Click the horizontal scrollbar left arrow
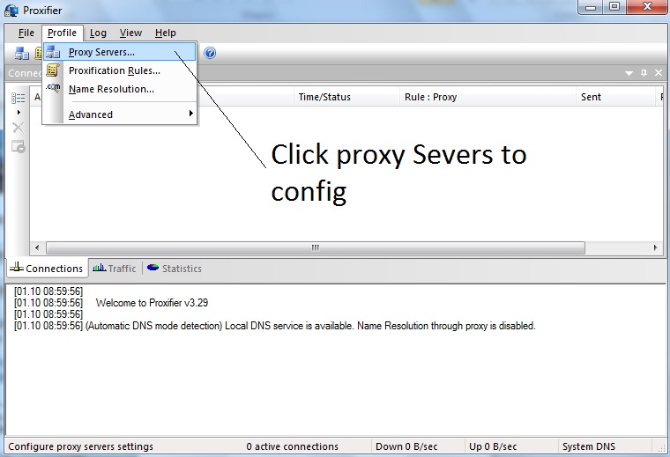 click(x=37, y=247)
